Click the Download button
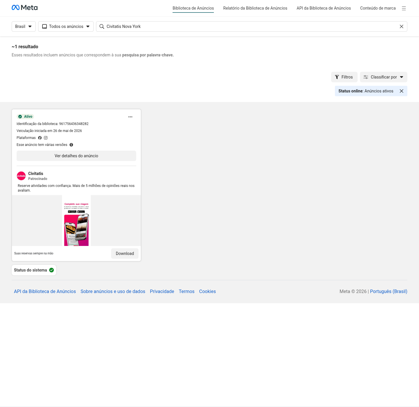Screen dimensions: 419x407 pyautogui.click(x=125, y=254)
